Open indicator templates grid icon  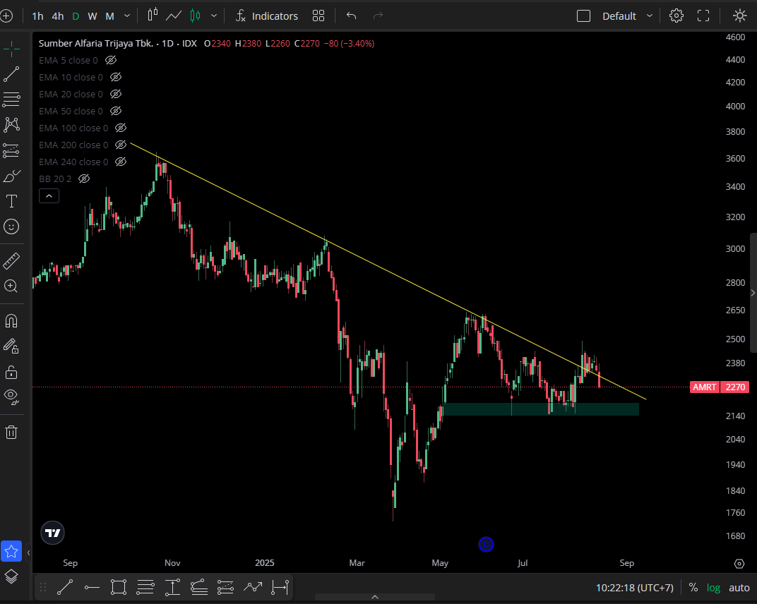[x=318, y=16]
